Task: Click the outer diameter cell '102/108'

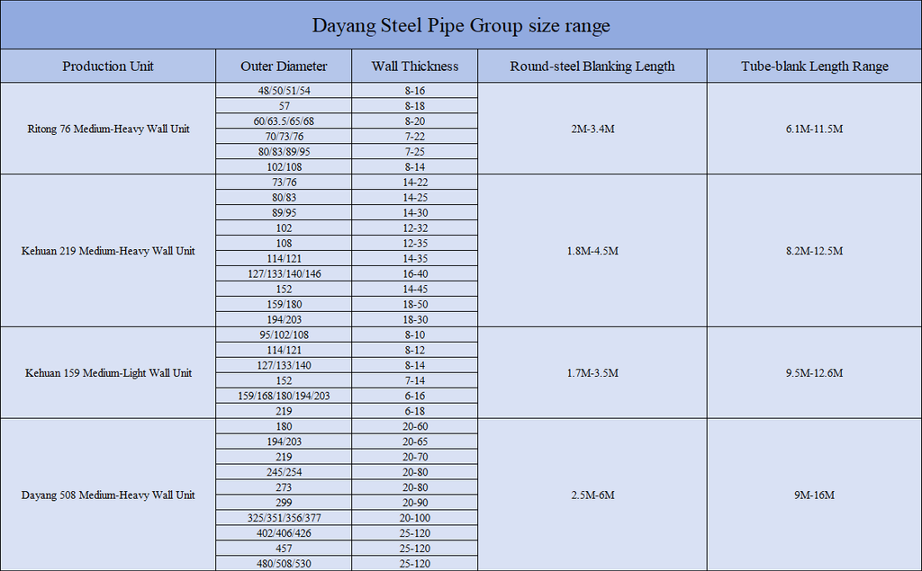Action: point(284,167)
